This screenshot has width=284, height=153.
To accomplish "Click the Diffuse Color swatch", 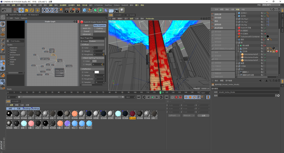I will click(96, 48).
